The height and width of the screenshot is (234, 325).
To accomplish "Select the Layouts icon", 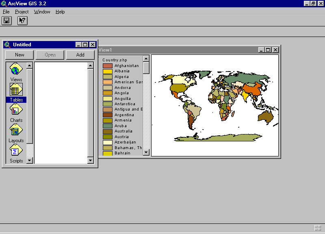I will tap(16, 130).
